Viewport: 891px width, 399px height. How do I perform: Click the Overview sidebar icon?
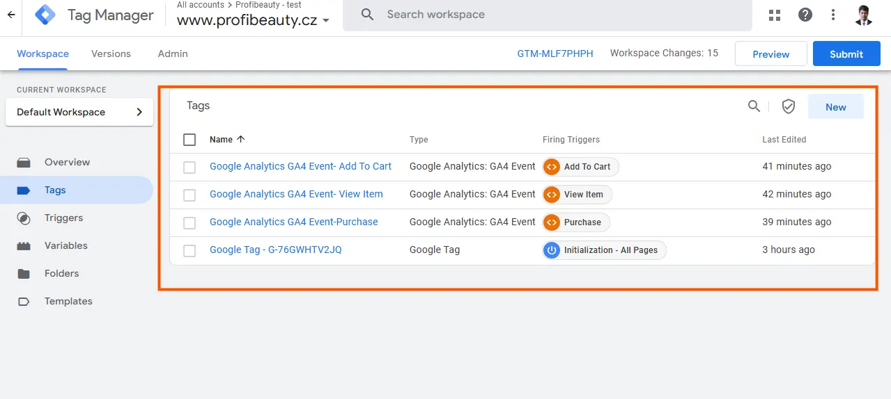coord(24,163)
